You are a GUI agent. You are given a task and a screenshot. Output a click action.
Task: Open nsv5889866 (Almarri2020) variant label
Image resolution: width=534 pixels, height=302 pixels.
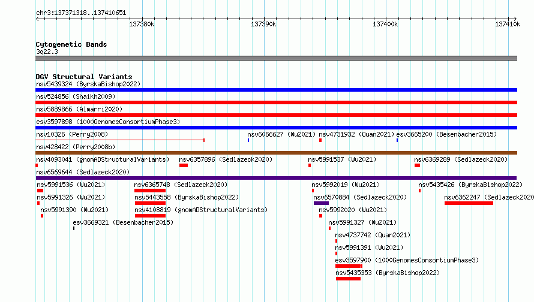point(79,109)
